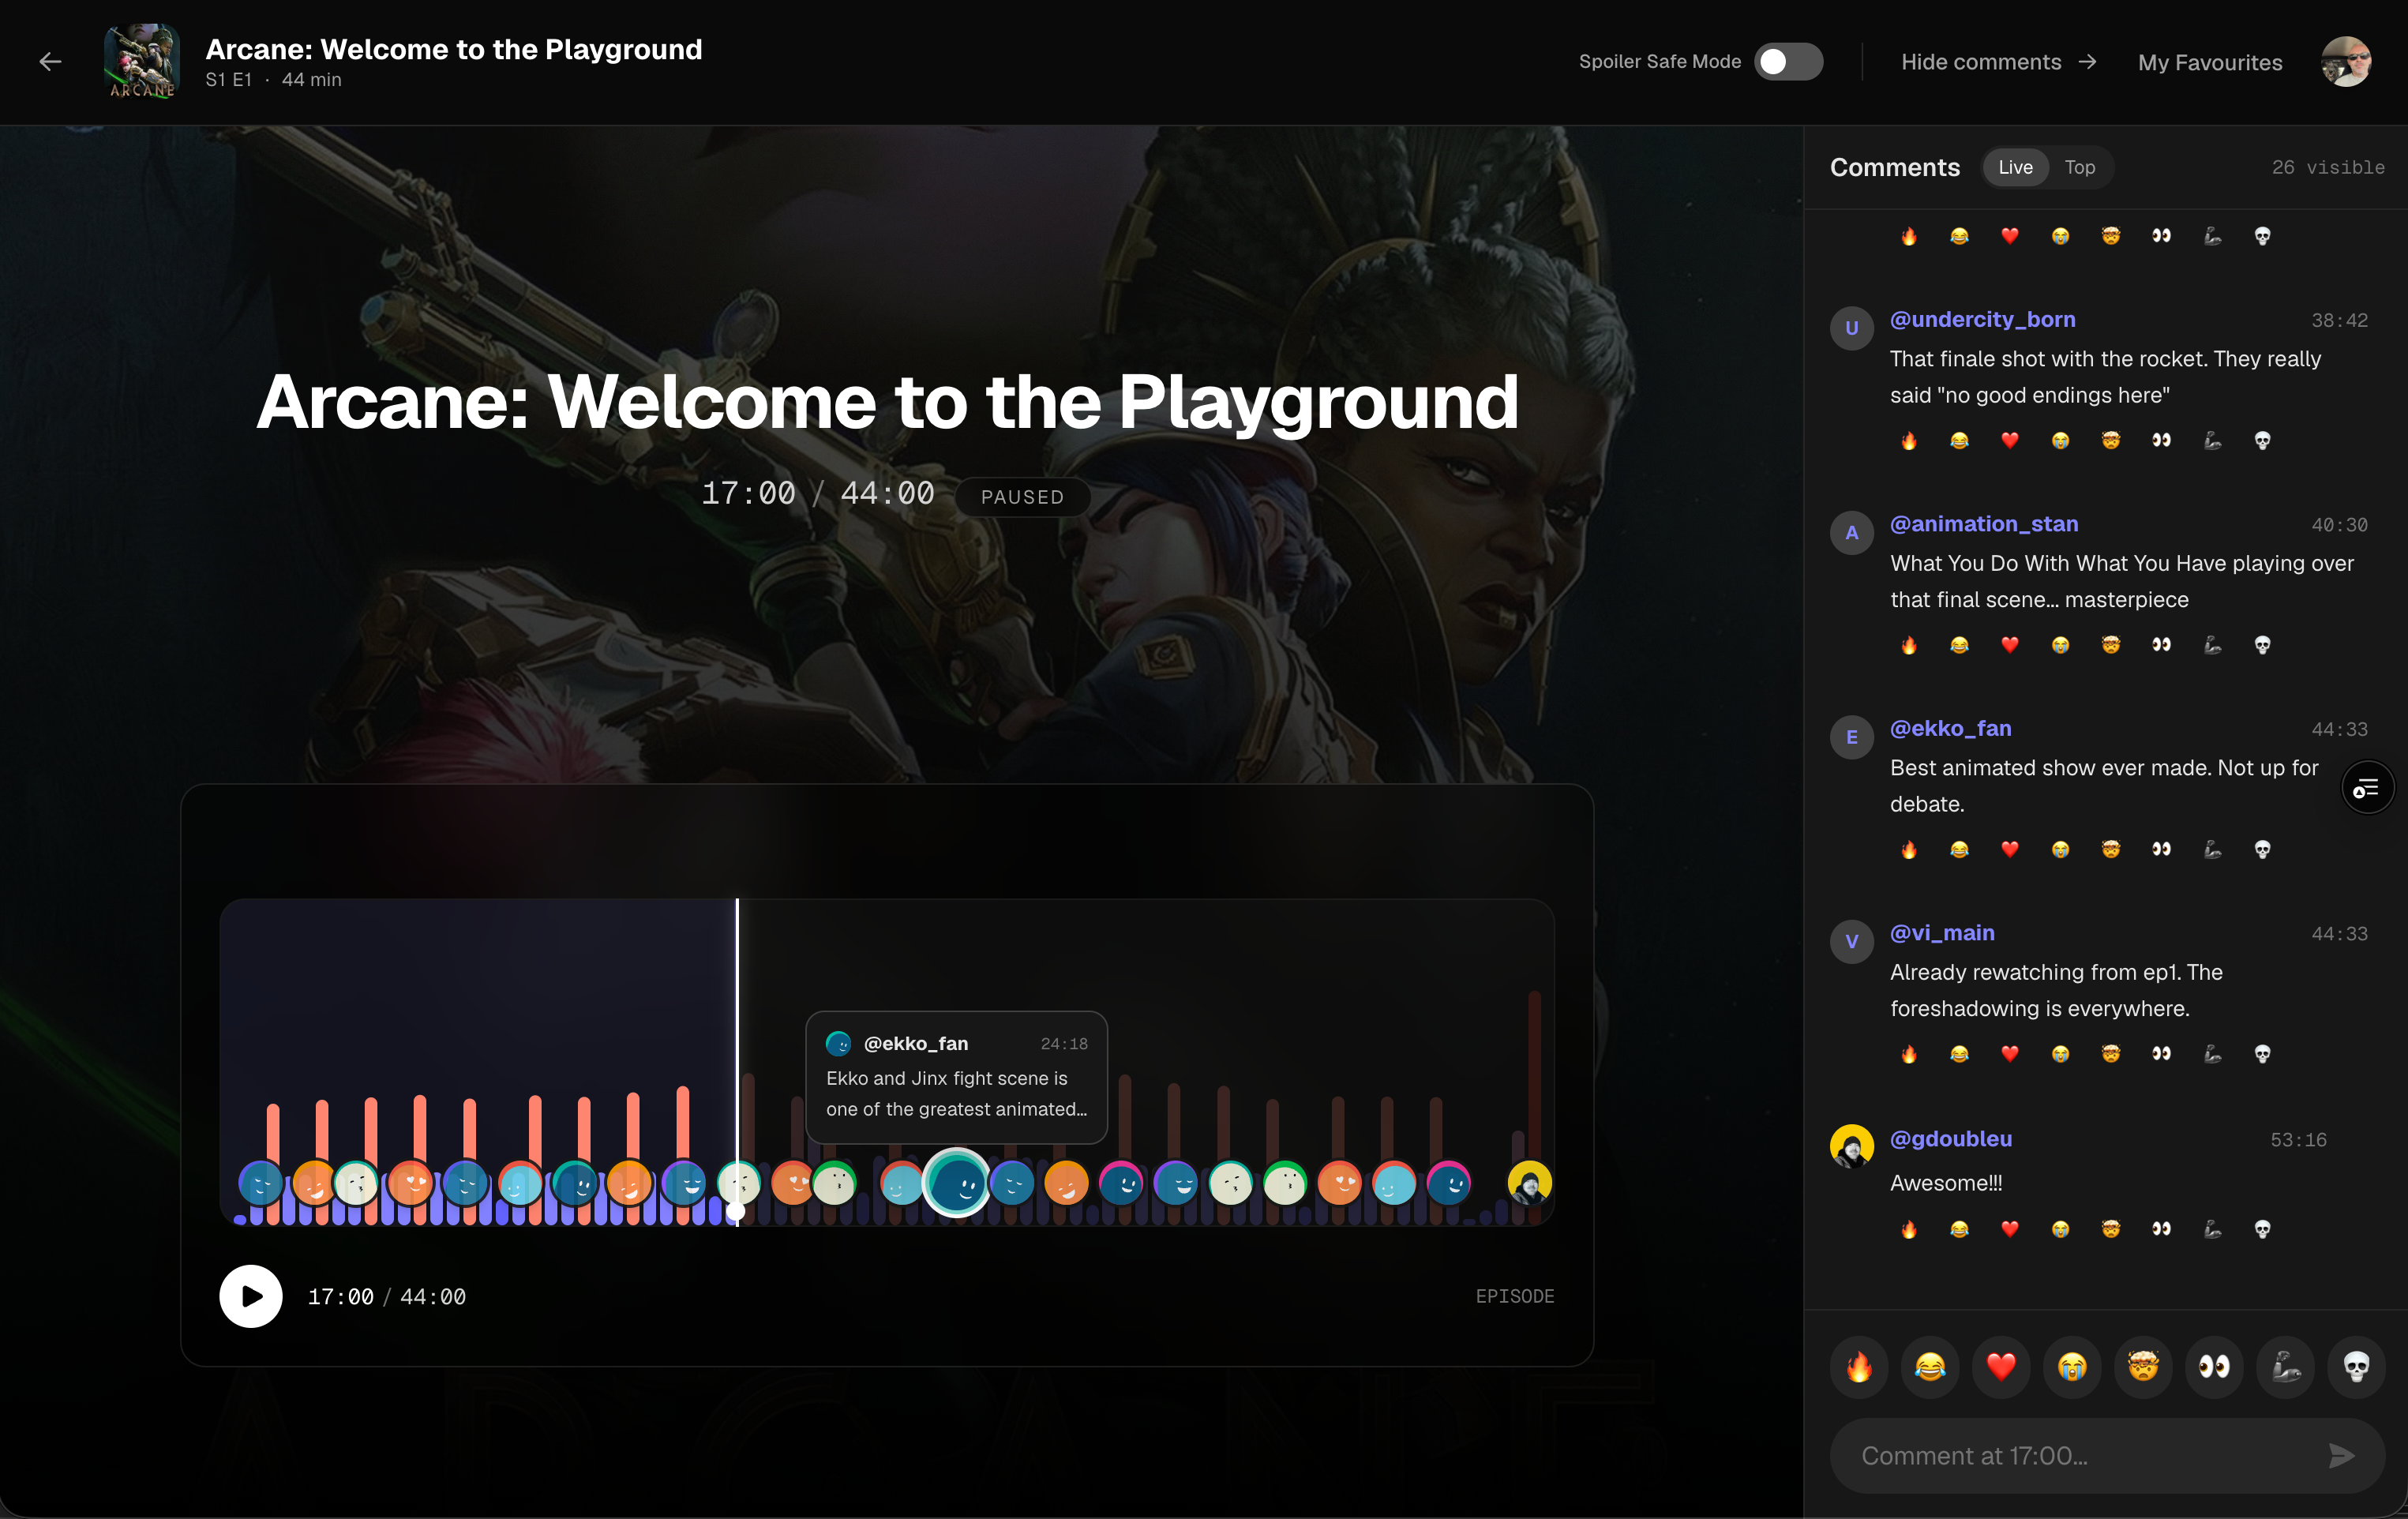
Task: Open My Favourites
Action: coord(2210,62)
